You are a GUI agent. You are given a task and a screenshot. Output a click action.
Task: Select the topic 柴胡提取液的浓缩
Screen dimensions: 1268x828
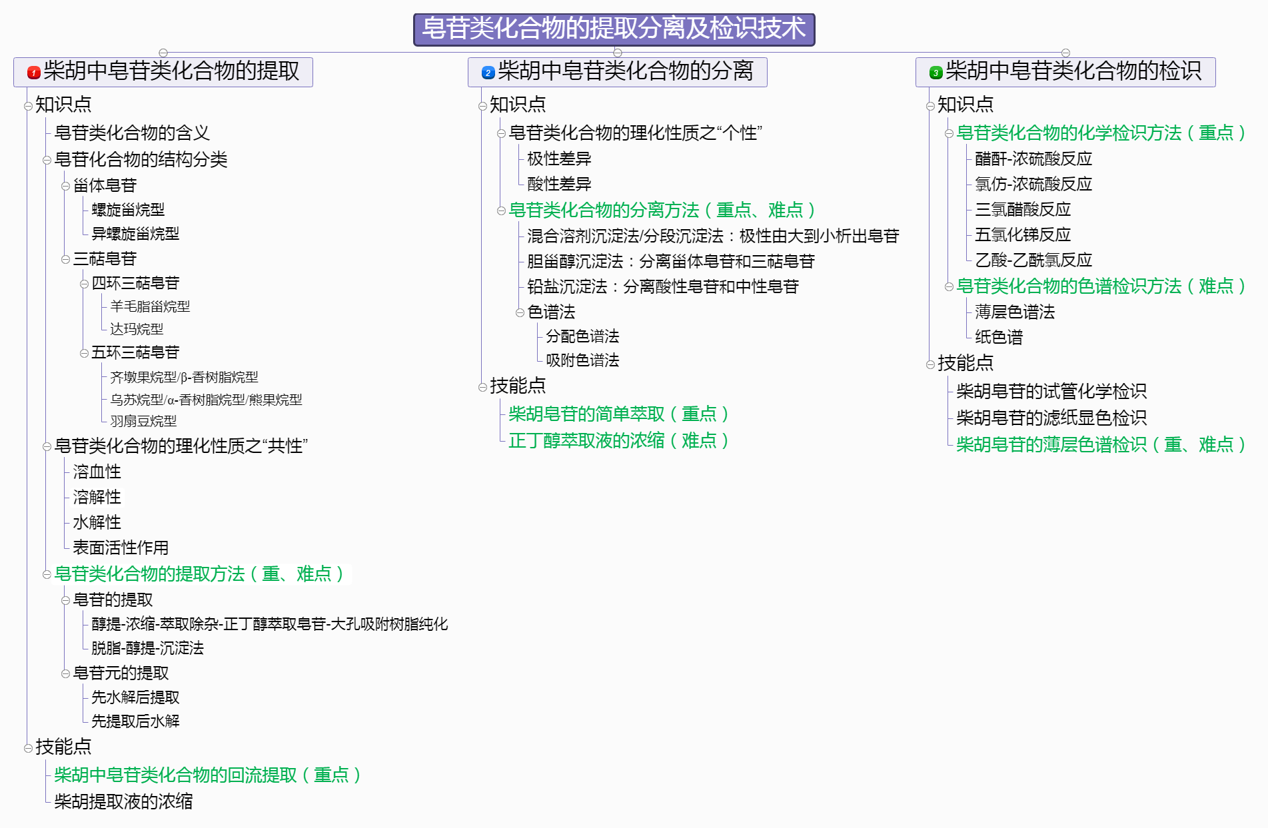coord(123,801)
